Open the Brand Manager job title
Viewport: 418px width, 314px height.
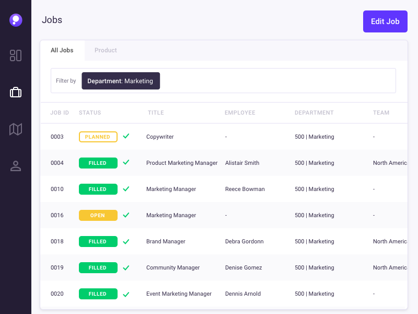[166, 241]
